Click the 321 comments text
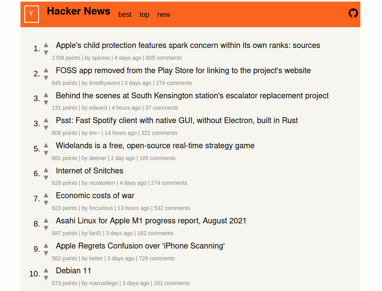The width and height of the screenshot is (382, 291). point(159,133)
